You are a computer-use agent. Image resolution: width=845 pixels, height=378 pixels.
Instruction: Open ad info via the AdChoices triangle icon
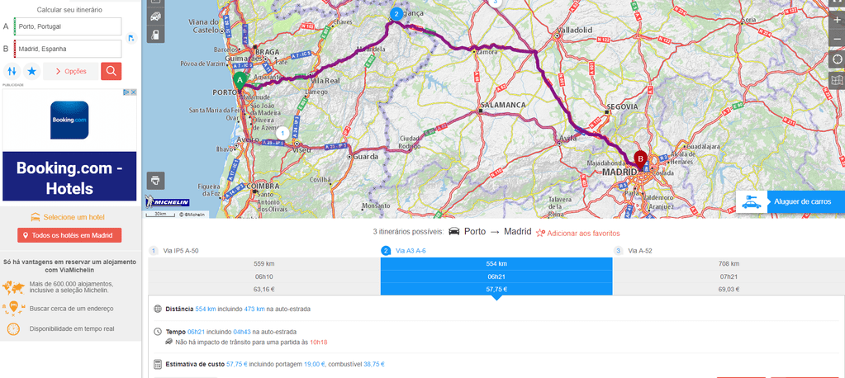[128, 92]
